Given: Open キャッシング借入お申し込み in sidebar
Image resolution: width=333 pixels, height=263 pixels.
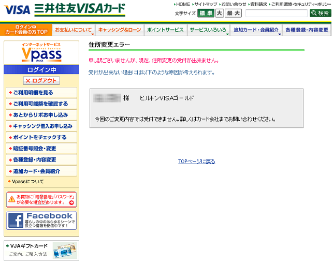Looking at the screenshot, I should (41, 126).
